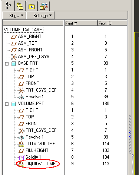Select TOP plane icon under VOLUME.PRT
The width and height of the screenshot is (139, 175).
(21, 117)
